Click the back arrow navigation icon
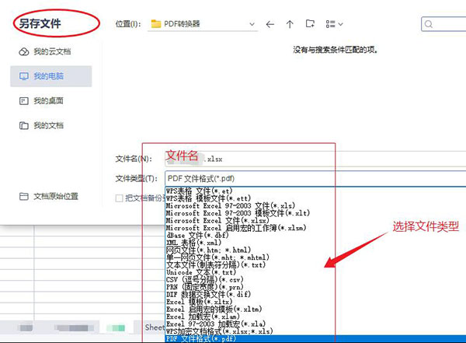 (270, 24)
